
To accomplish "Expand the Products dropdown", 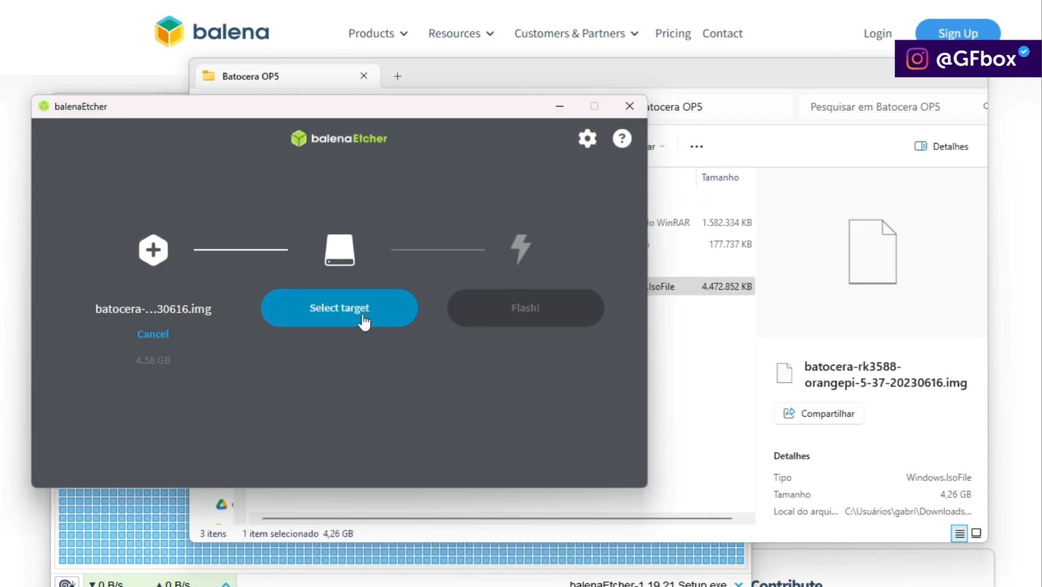I will (x=378, y=34).
